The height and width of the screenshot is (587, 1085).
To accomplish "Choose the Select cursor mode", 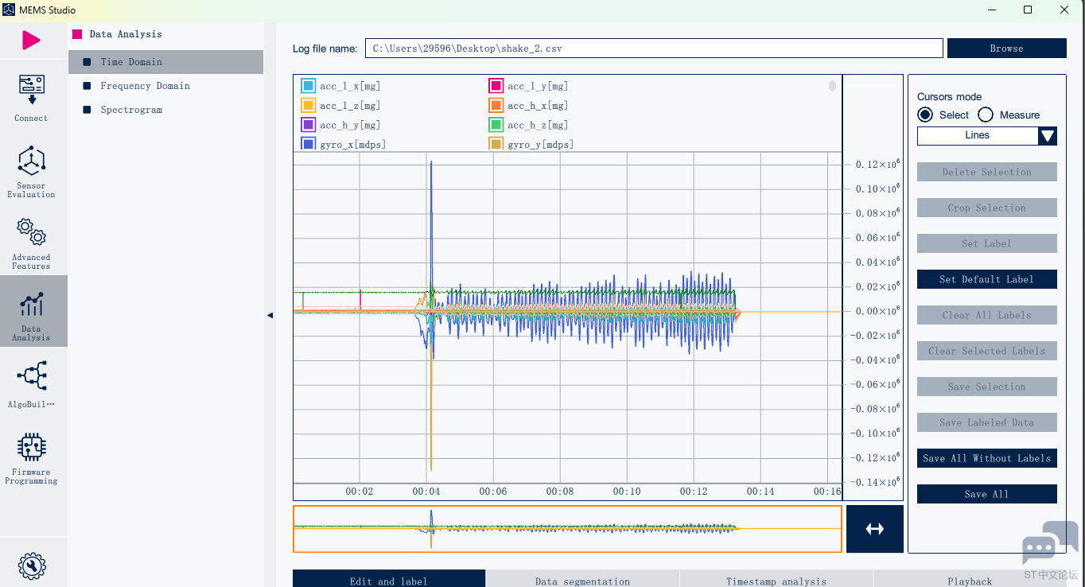I will (925, 115).
